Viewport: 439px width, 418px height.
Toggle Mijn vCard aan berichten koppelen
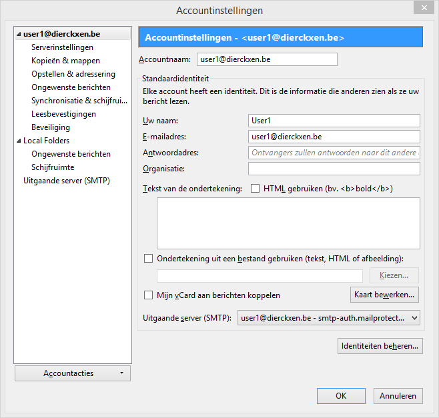tap(149, 295)
